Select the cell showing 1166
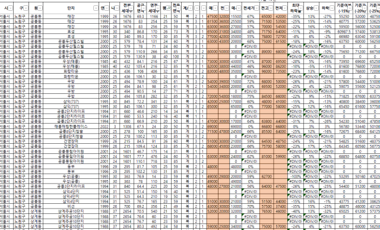 (x=154, y=17)
